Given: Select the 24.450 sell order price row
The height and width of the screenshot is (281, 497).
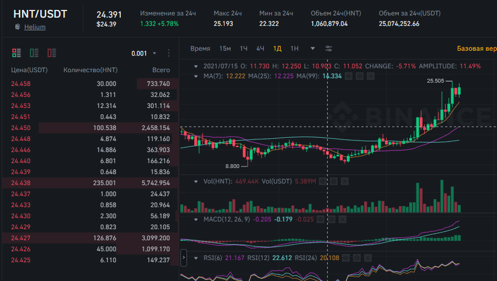Looking at the screenshot, I should click(20, 128).
